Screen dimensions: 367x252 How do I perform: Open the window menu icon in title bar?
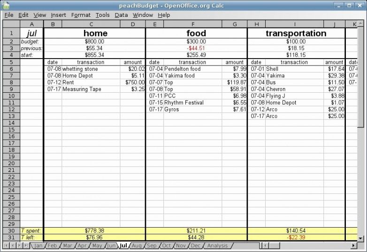[6, 6]
